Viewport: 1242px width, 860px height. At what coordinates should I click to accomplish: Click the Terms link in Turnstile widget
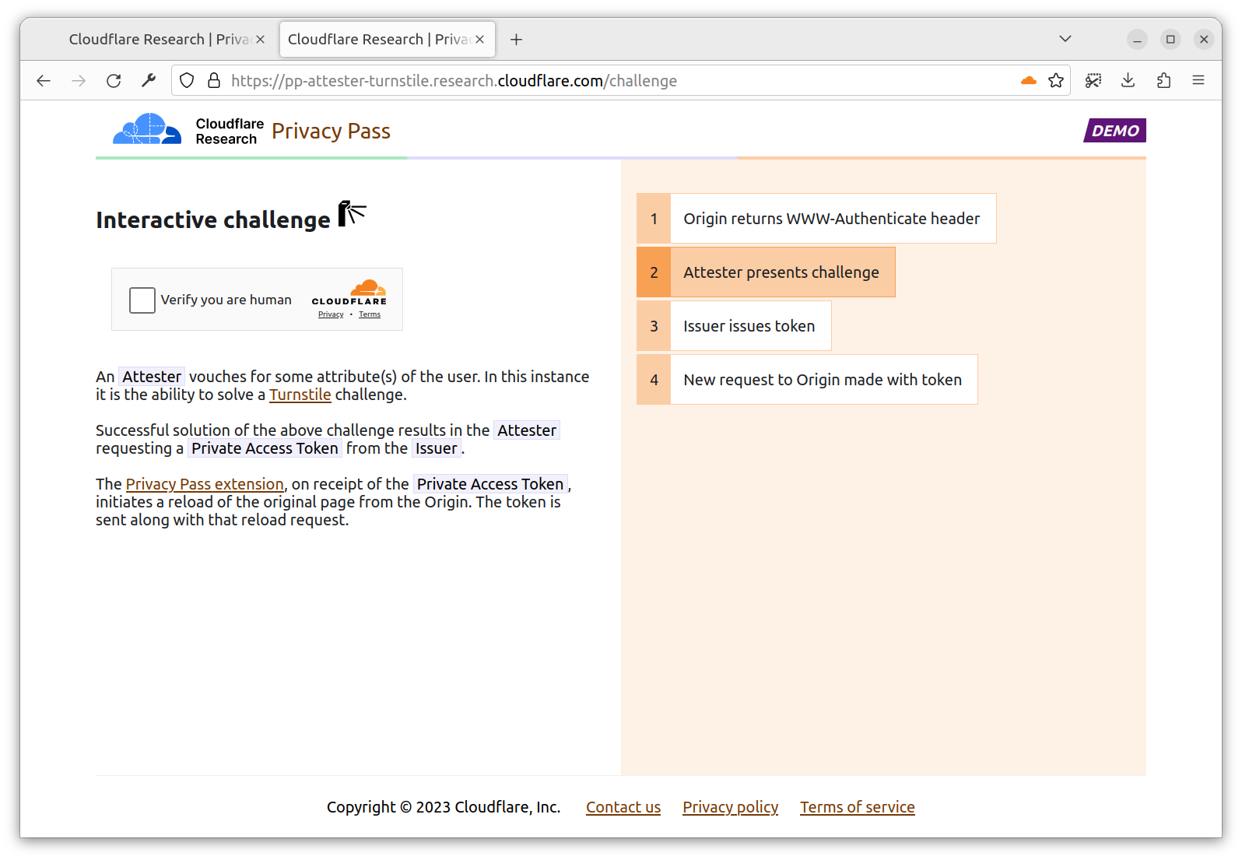370,314
